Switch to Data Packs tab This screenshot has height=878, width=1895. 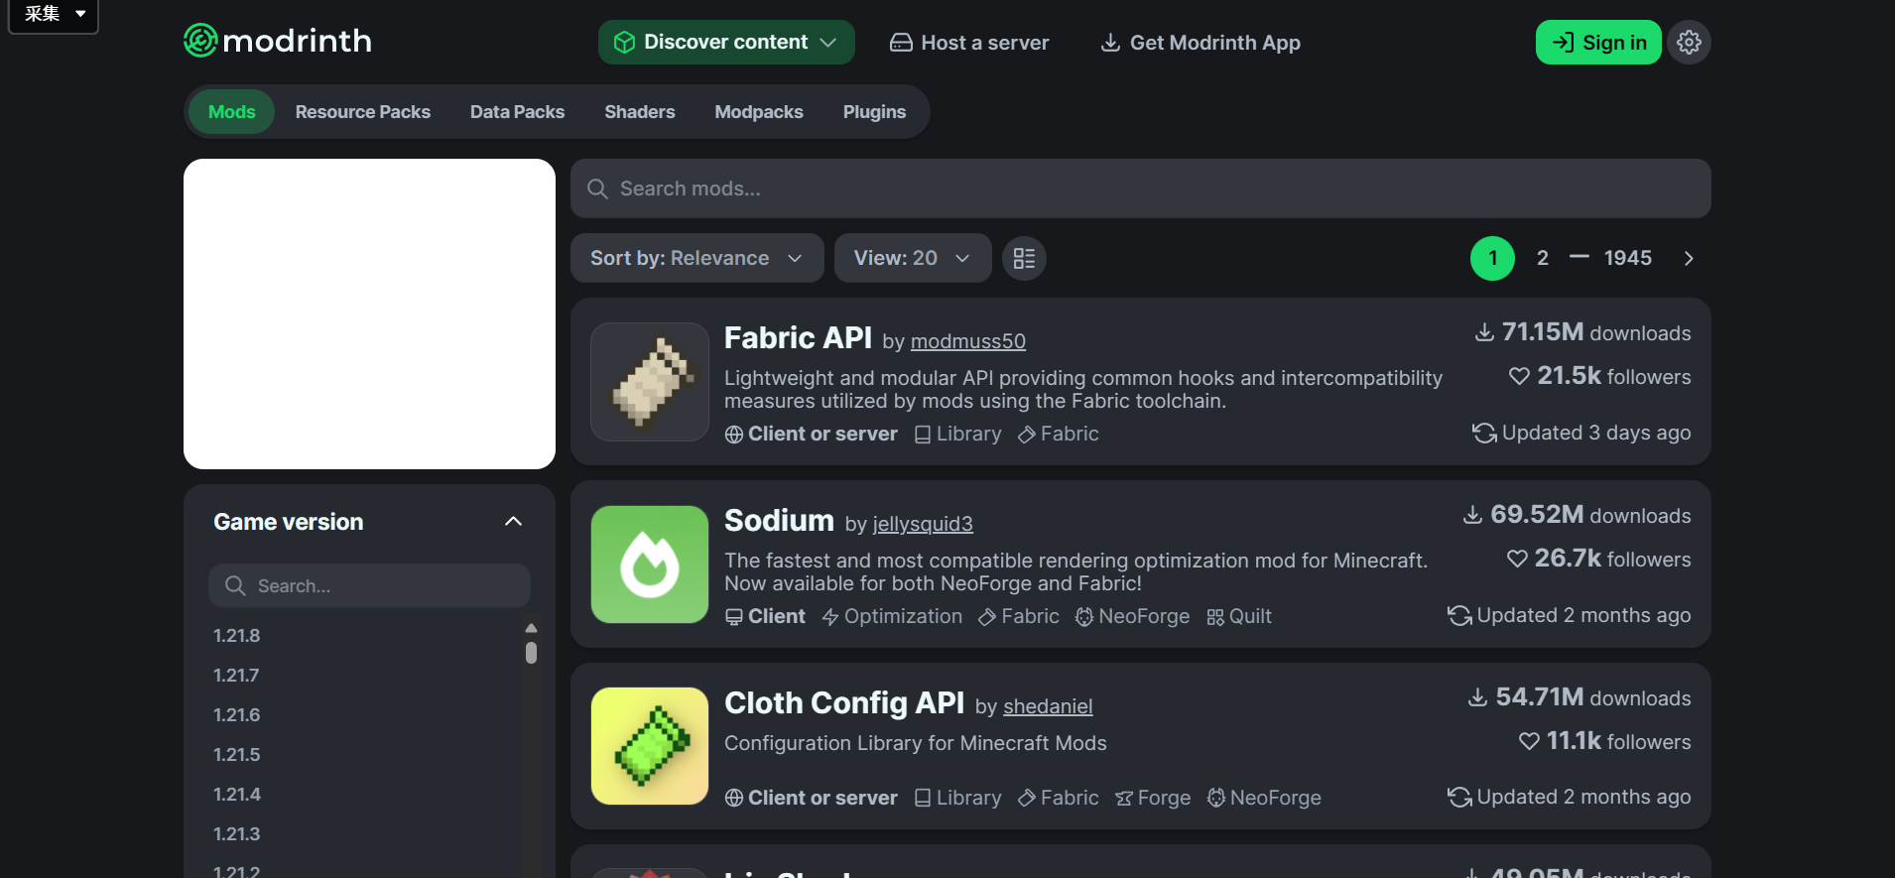coord(517,112)
